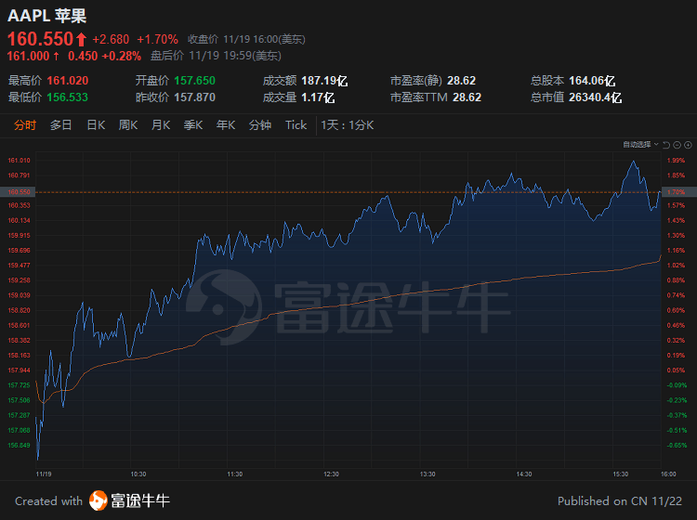The height and width of the screenshot is (520, 697).
Task: Click the after-hours change +0.28%
Action: point(122,56)
